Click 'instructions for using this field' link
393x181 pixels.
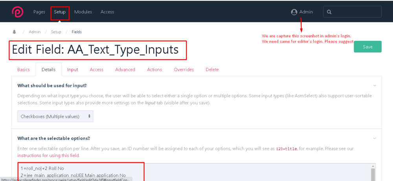click(48, 155)
